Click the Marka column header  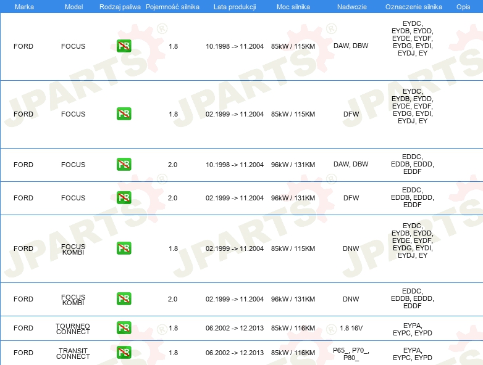tap(24, 7)
